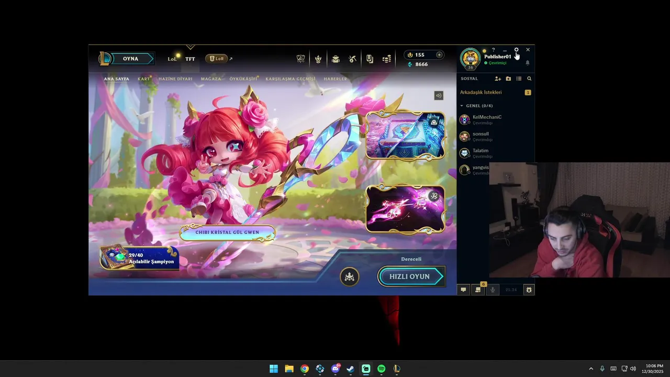Show hidden system tray icons
The height and width of the screenshot is (377, 670).
[591, 369]
